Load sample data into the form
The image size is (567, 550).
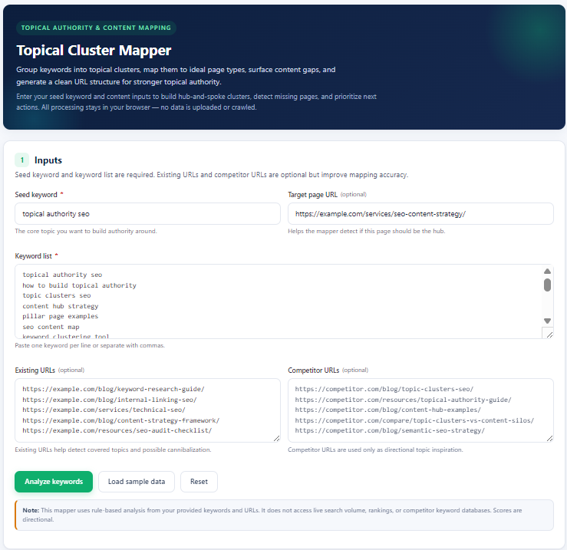(x=137, y=481)
